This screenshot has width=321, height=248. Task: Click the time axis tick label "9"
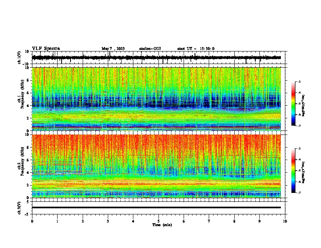[259, 221]
